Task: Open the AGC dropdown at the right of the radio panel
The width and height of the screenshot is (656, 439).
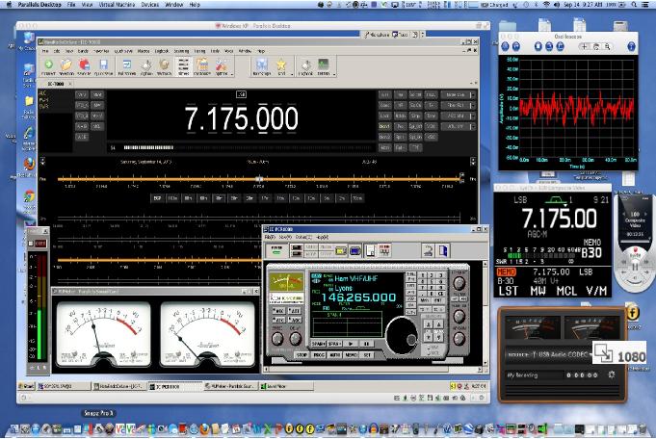Action: 458,116
